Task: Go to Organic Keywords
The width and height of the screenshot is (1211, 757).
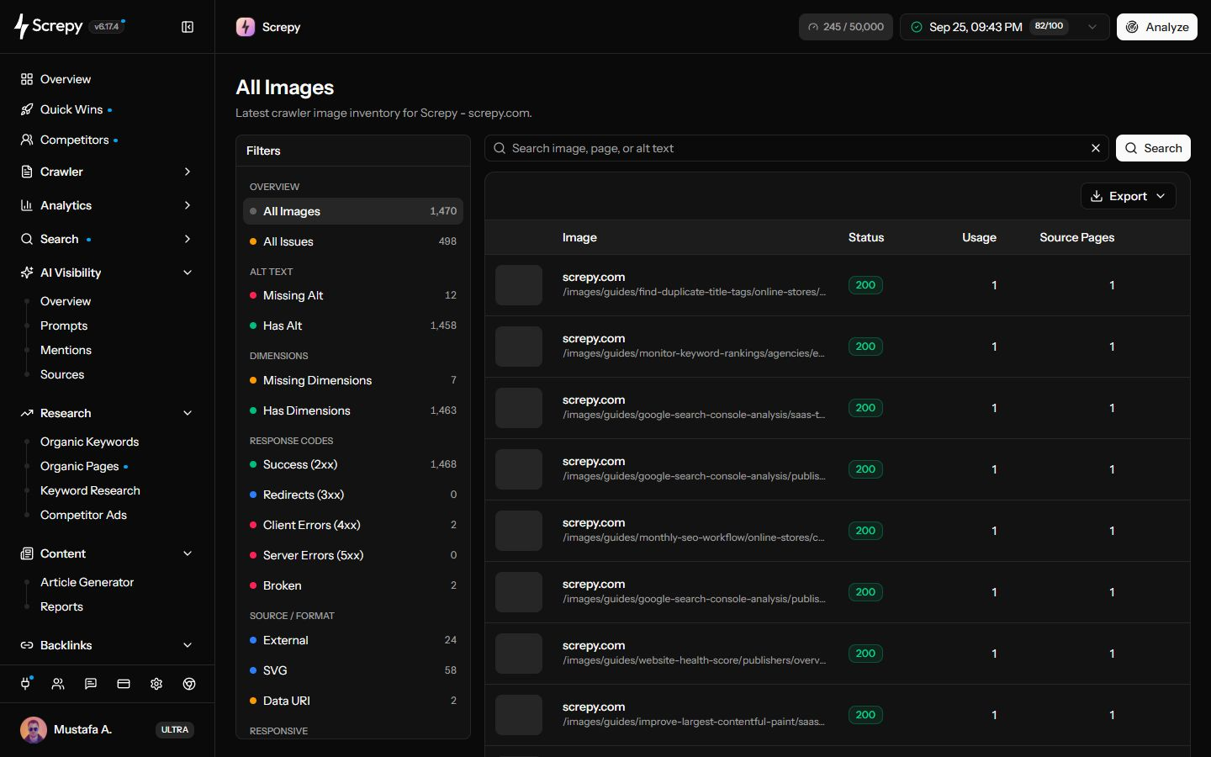Action: click(89, 442)
